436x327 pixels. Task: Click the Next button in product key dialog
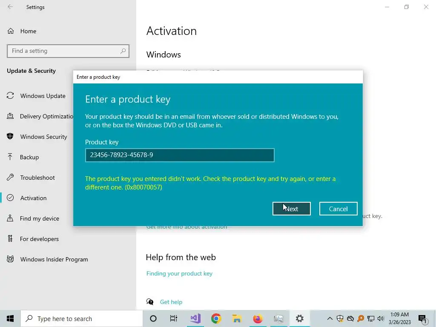[x=291, y=209]
